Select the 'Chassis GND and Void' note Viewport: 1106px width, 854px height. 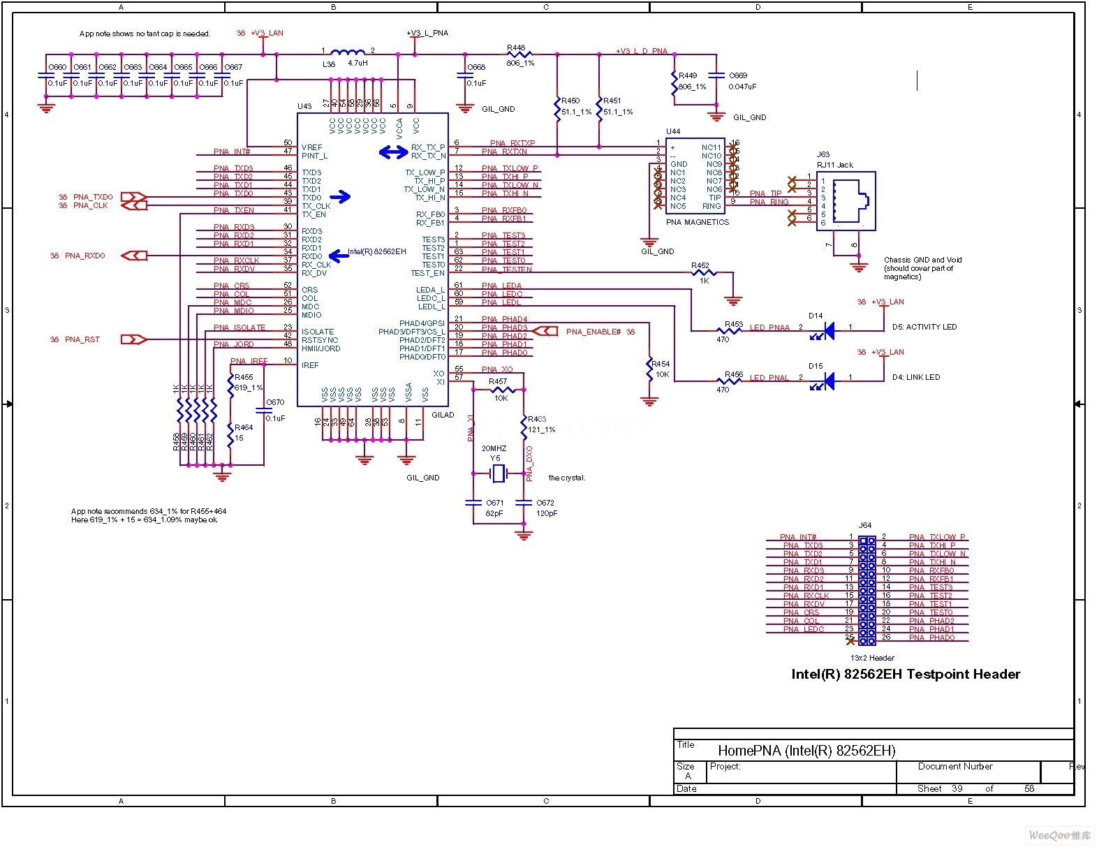coord(923,268)
